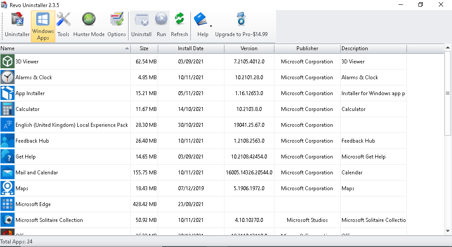Select the 3D Viewer app icon
This screenshot has height=247, width=452.
click(8, 62)
